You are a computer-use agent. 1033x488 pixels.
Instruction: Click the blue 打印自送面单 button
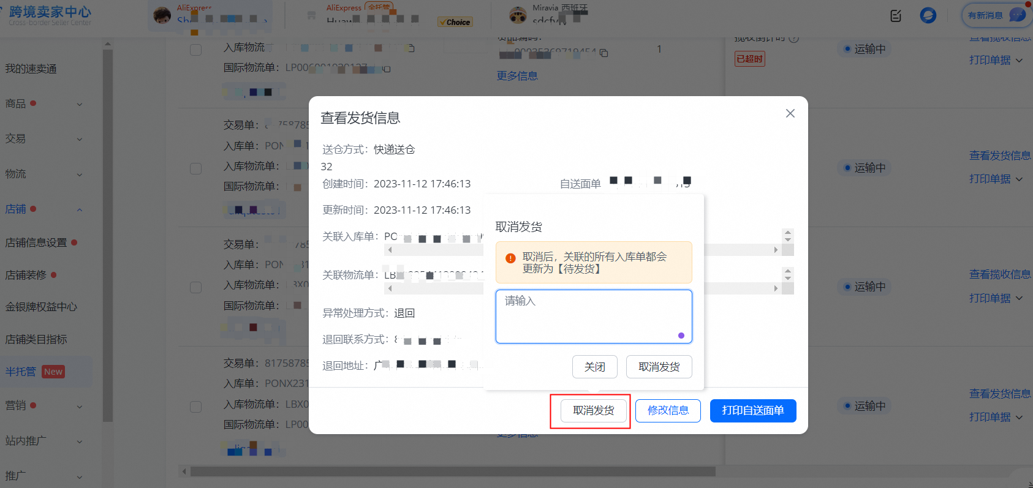tap(752, 411)
